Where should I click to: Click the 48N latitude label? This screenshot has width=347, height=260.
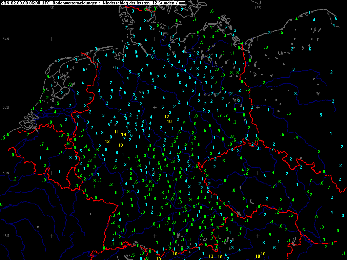click(x=6, y=236)
